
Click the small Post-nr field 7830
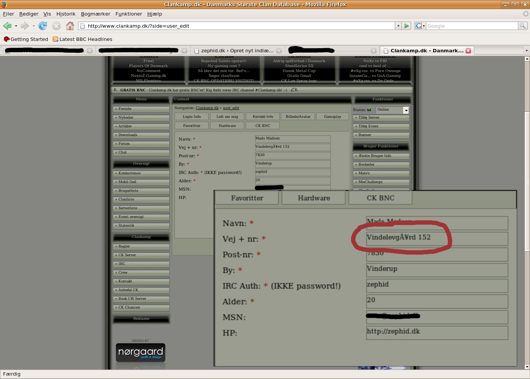click(293, 156)
